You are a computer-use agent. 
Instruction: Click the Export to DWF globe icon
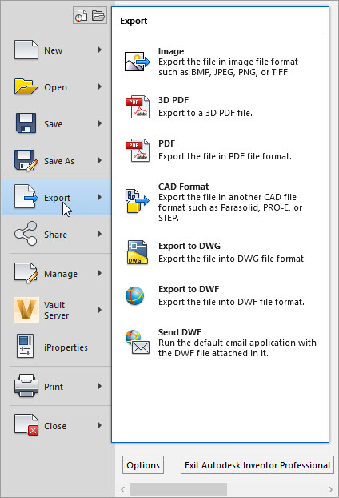tap(135, 295)
